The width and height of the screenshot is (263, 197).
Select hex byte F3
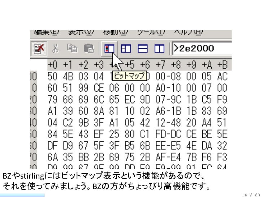coord(223,157)
